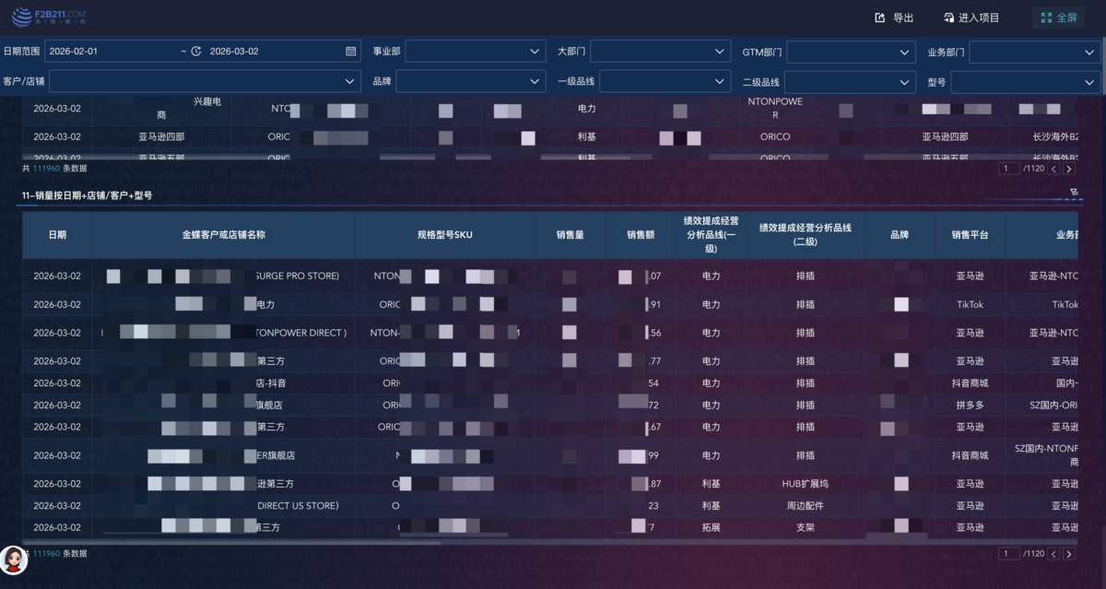This screenshot has width=1106, height=589.
Task: Go to next page in lower table
Action: click(1069, 554)
